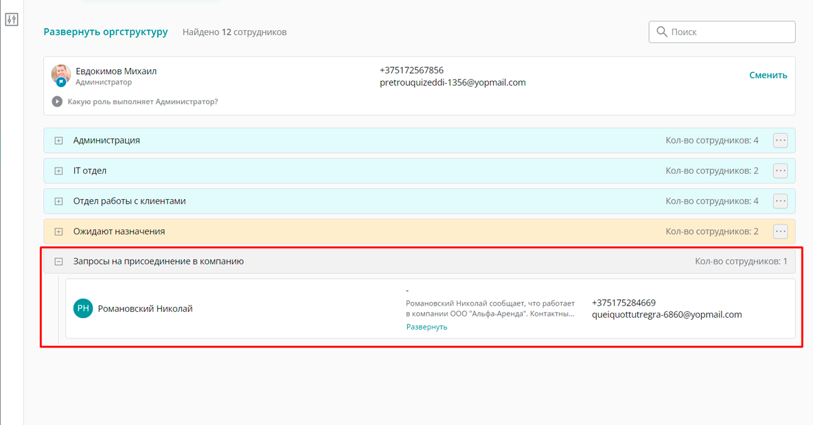Click employee count of Ожидают назначения row
Image resolution: width=813 pixels, height=425 pixels.
pyautogui.click(x=712, y=231)
